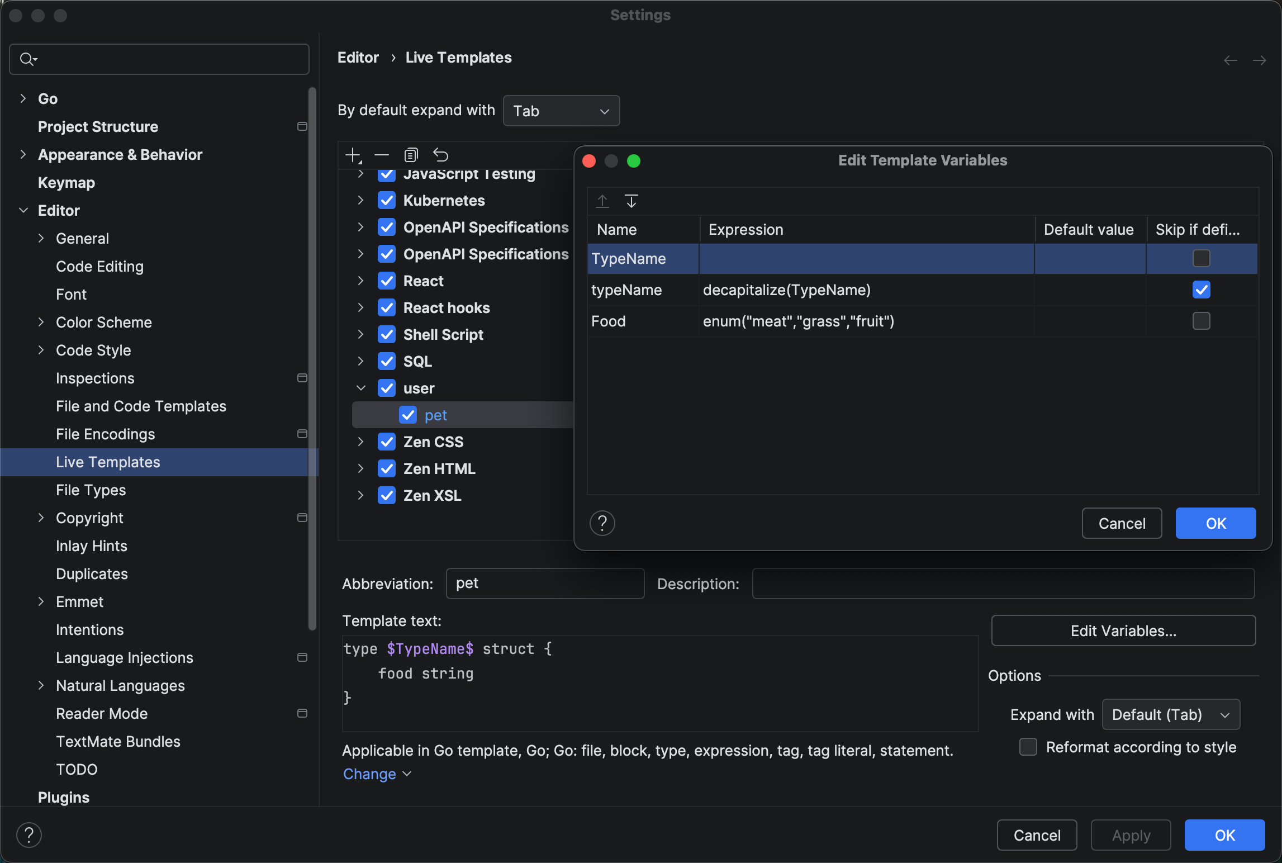Disable the pet template checkbox

coord(407,415)
